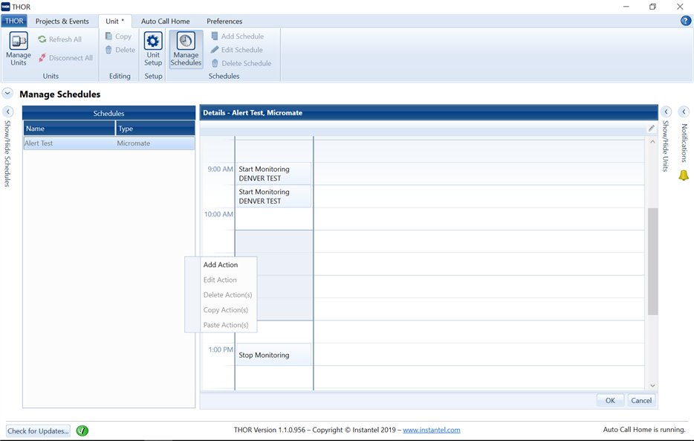The height and width of the screenshot is (441, 694).
Task: Click the Check for Updates button
Action: [38, 431]
